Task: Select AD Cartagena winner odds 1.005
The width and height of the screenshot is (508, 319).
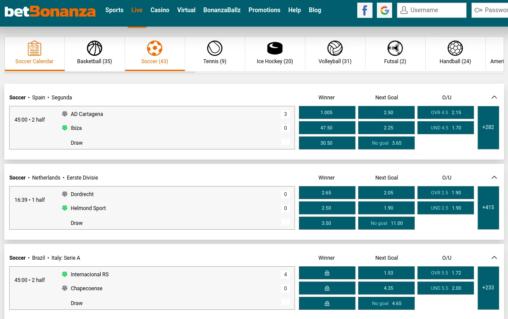Action: (327, 112)
